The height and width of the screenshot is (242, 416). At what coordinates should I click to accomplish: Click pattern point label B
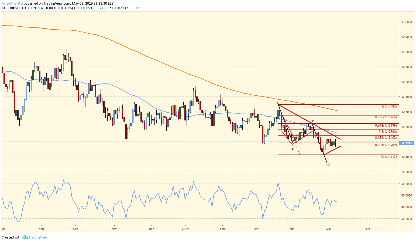pos(293,149)
